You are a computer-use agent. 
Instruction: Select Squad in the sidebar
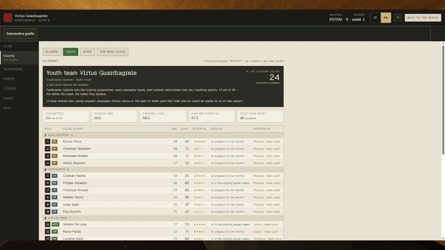point(19,58)
